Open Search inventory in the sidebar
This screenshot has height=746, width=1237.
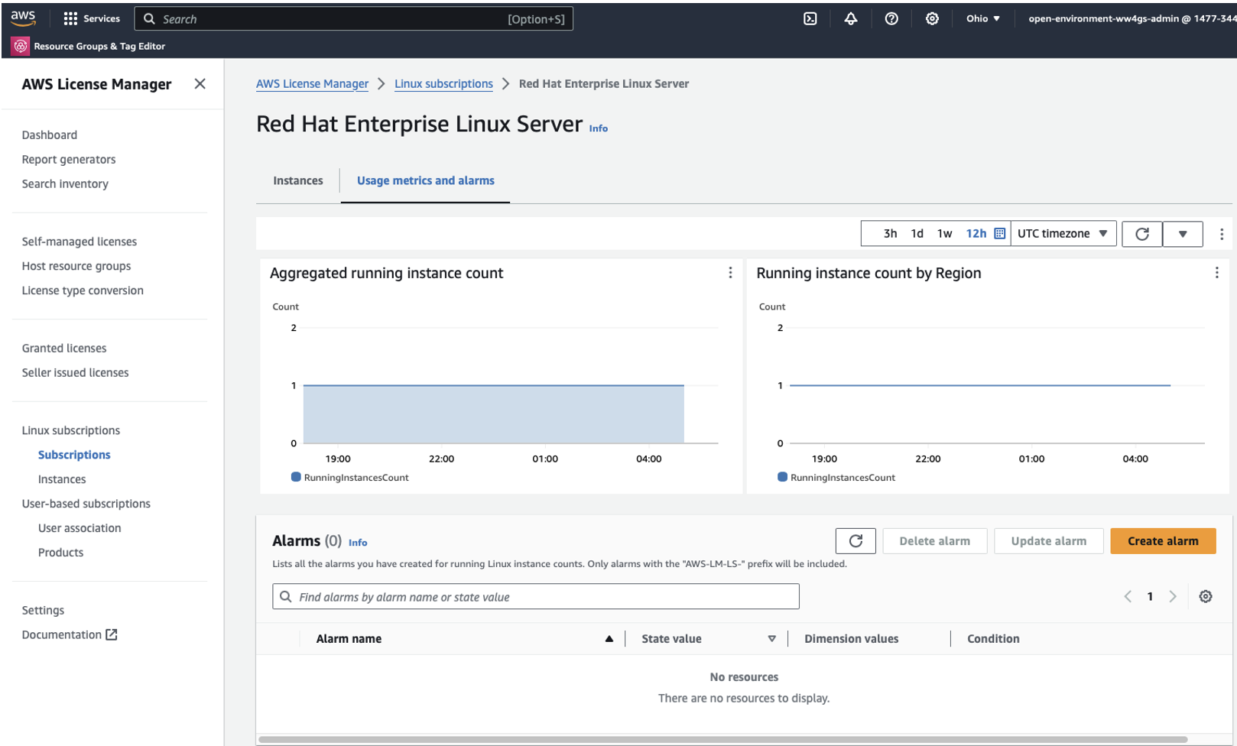[65, 184]
